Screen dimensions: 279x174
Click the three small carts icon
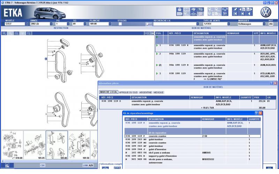tap(225, 10)
